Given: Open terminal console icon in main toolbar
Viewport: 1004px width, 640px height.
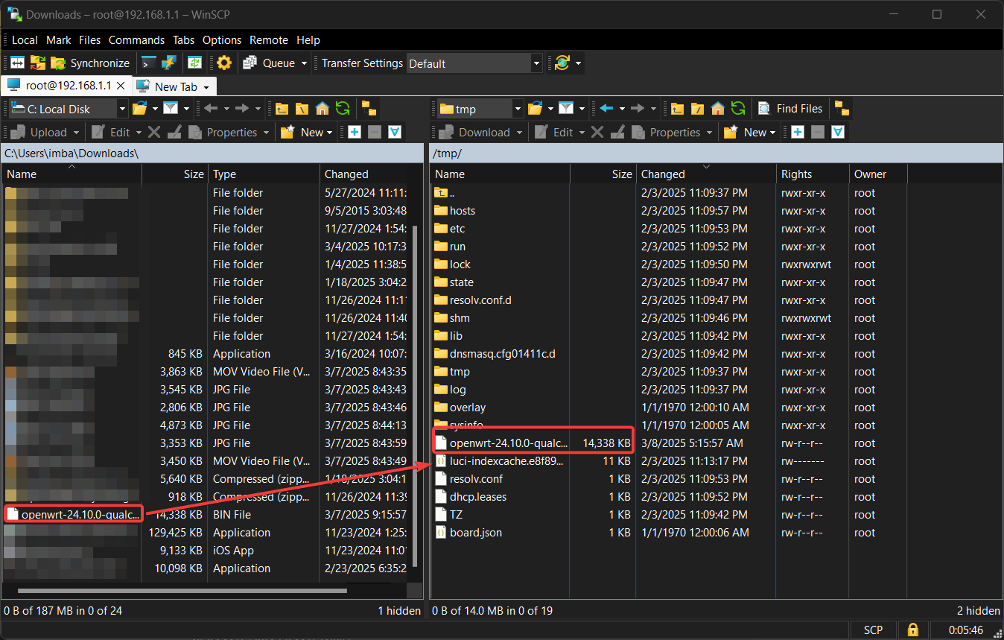Looking at the screenshot, I should point(149,63).
